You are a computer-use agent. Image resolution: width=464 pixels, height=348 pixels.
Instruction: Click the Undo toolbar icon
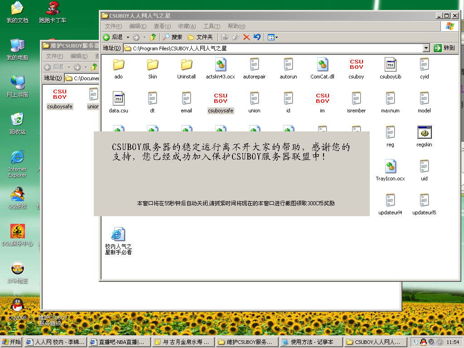click(x=257, y=37)
